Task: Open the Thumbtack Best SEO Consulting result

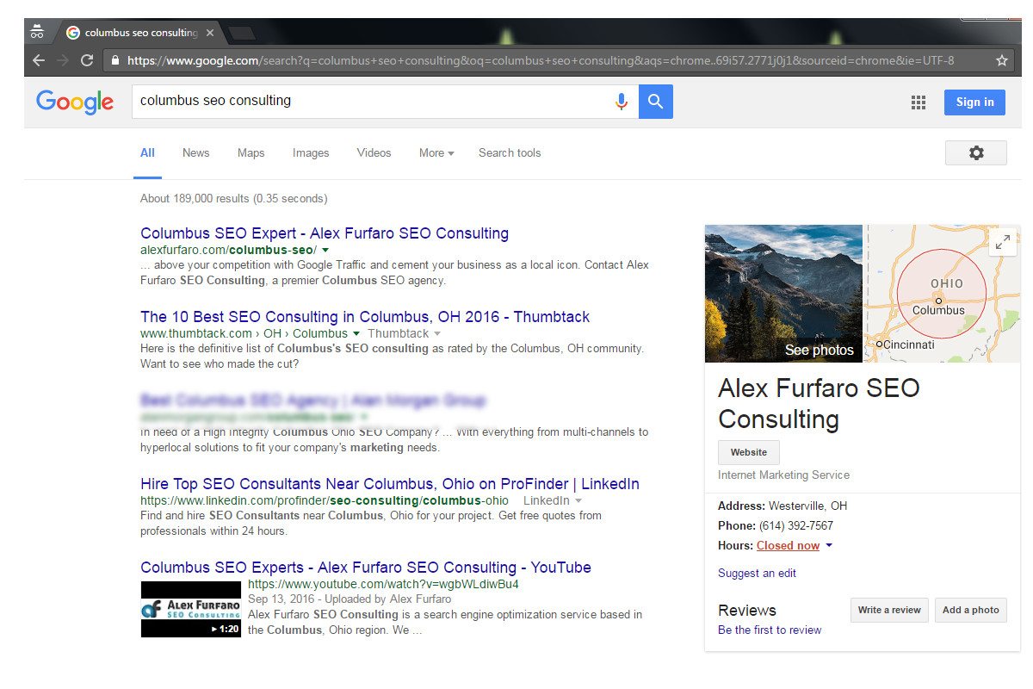Action: [365, 317]
